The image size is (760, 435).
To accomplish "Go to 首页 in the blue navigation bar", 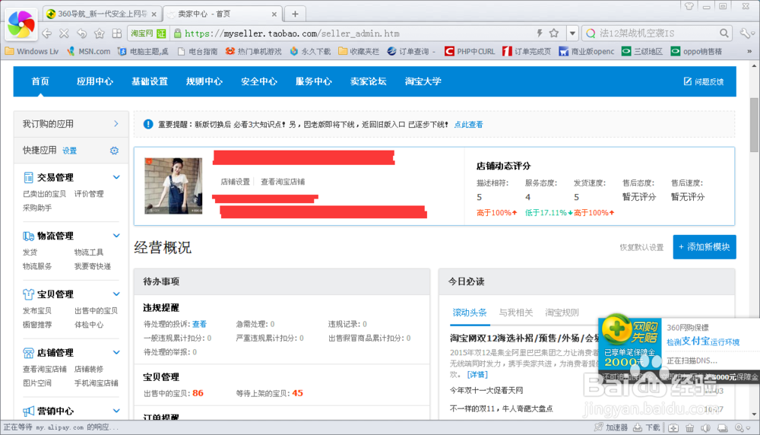I will 40,81.
